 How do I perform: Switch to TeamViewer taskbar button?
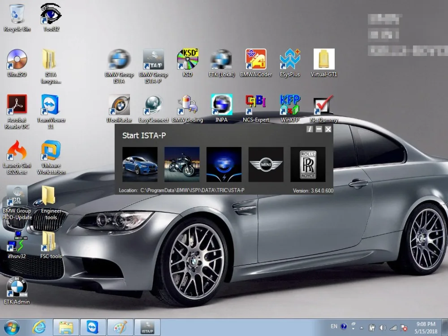pyautogui.click(x=93, y=327)
